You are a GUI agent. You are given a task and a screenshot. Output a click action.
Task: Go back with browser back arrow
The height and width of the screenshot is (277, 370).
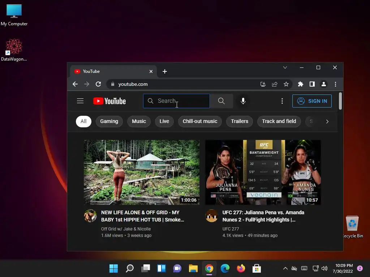(x=75, y=84)
